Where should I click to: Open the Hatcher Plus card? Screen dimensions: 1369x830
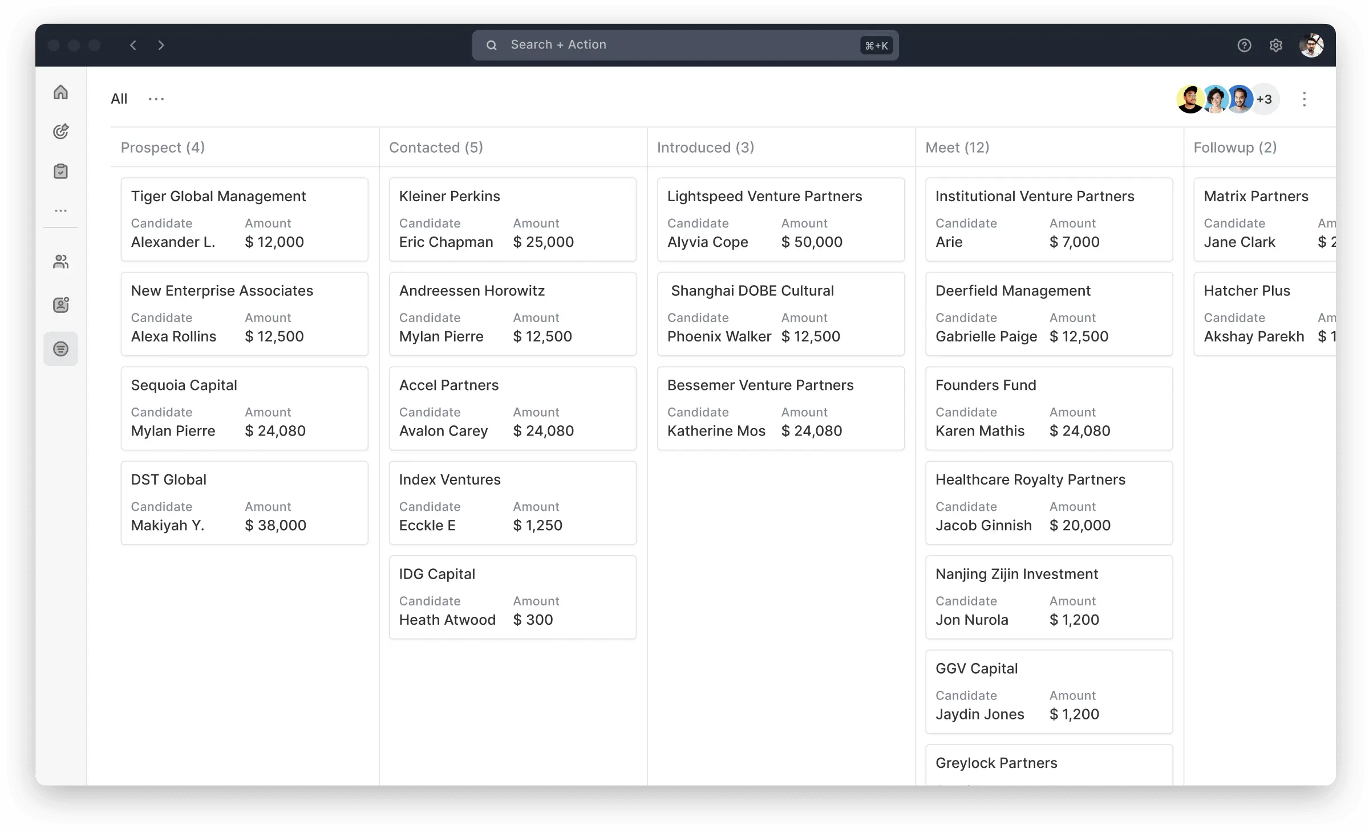click(x=1265, y=314)
